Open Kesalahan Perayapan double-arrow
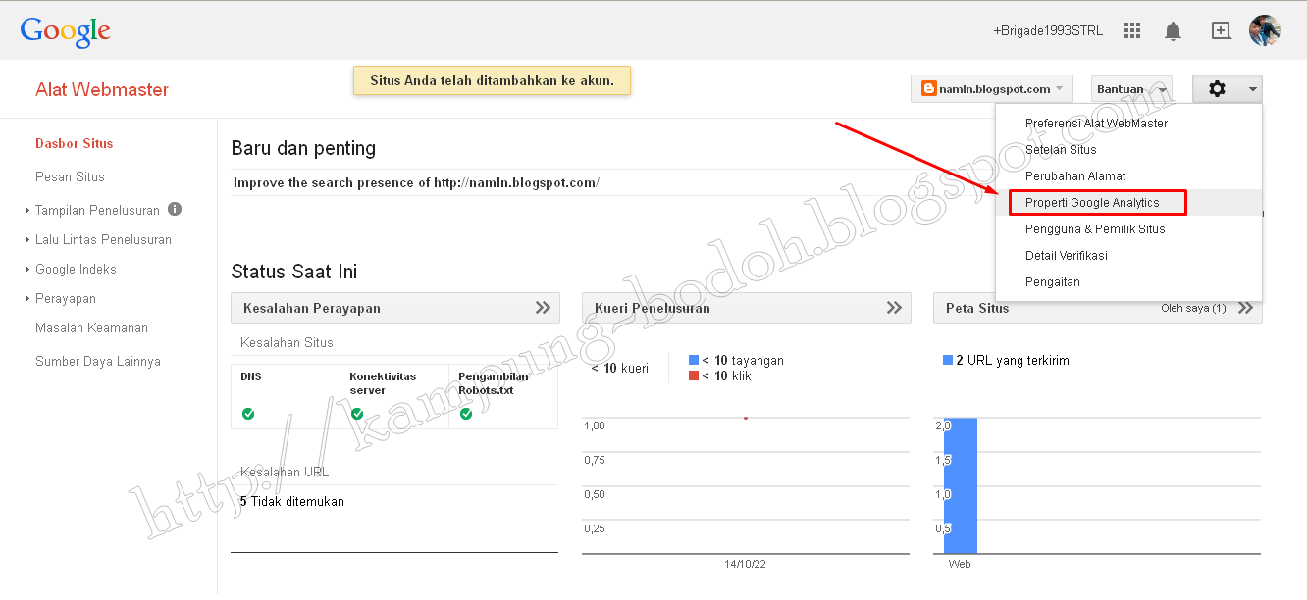The image size is (1307, 600). [x=543, y=308]
